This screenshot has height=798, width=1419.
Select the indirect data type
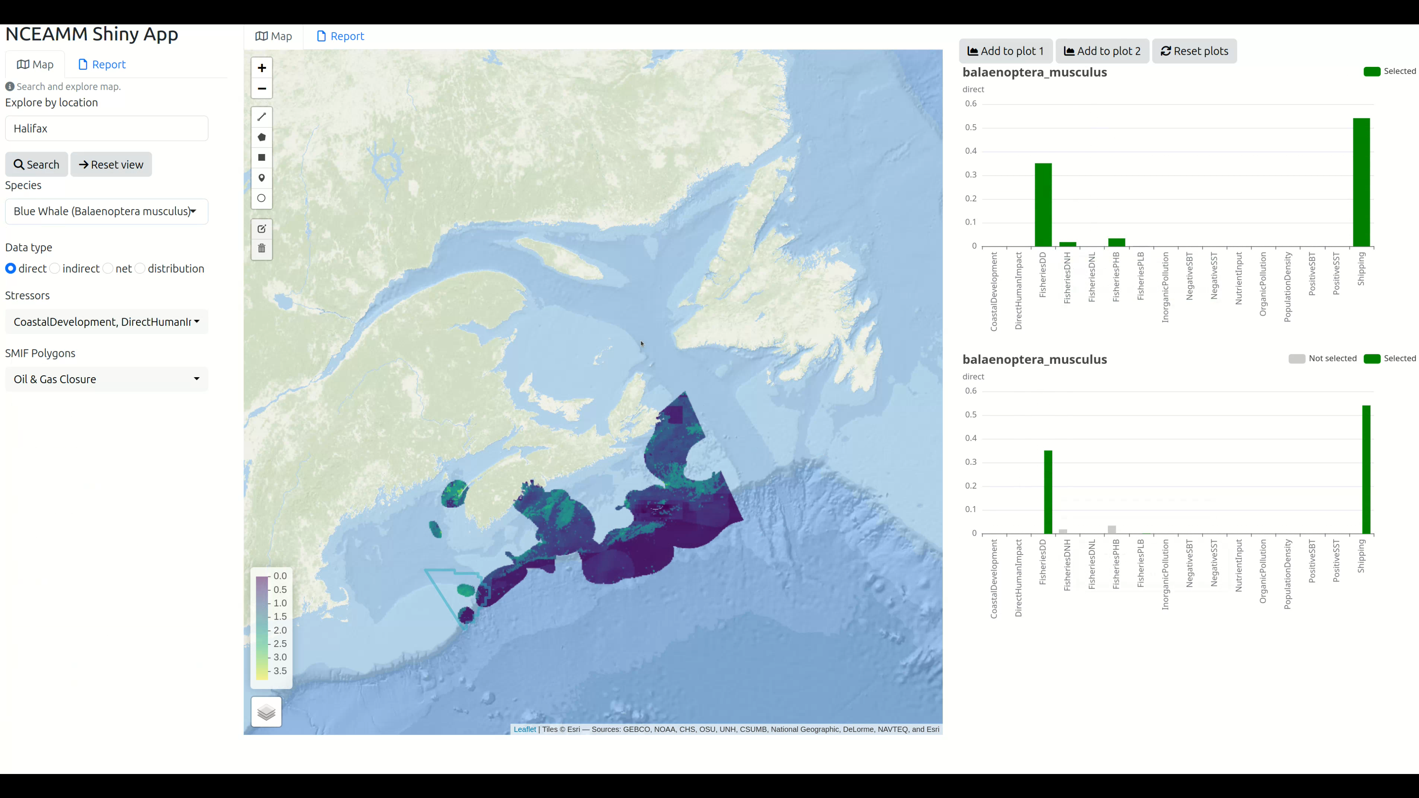coord(55,268)
